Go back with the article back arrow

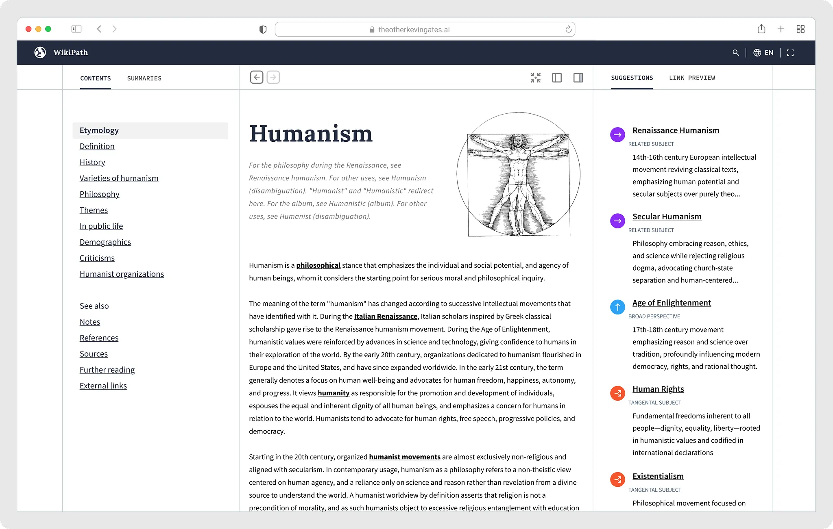[x=257, y=77]
